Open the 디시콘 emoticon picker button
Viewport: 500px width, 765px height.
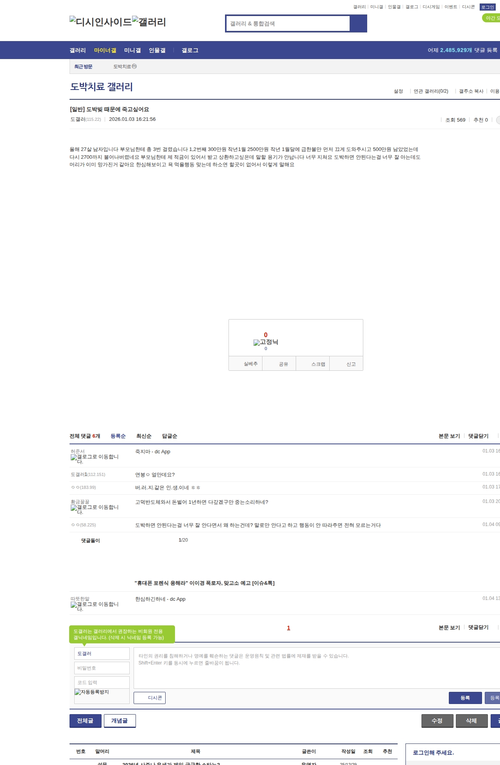coord(150,698)
